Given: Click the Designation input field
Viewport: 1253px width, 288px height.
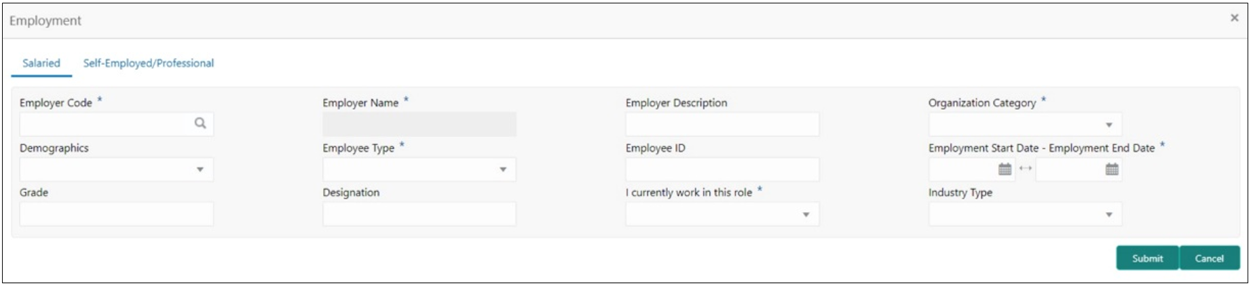Looking at the screenshot, I should click(419, 214).
